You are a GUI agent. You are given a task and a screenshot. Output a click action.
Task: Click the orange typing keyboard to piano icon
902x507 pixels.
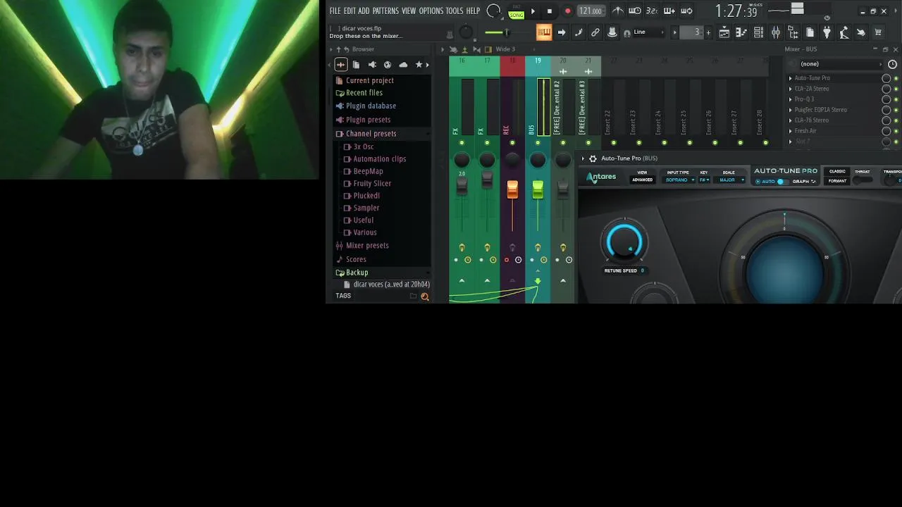tap(544, 32)
